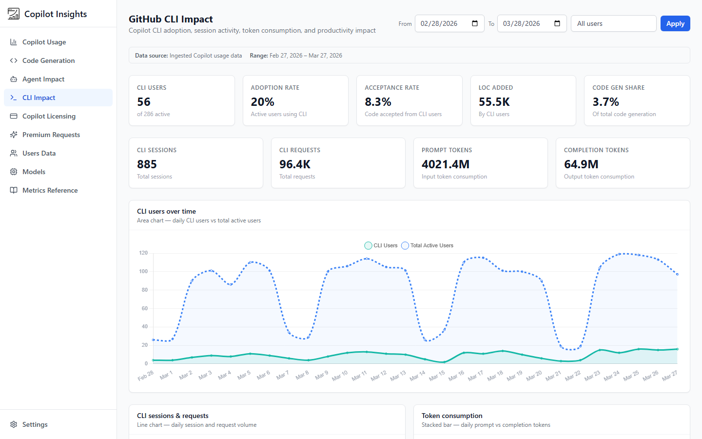Go to Premium Requests

[58, 135]
